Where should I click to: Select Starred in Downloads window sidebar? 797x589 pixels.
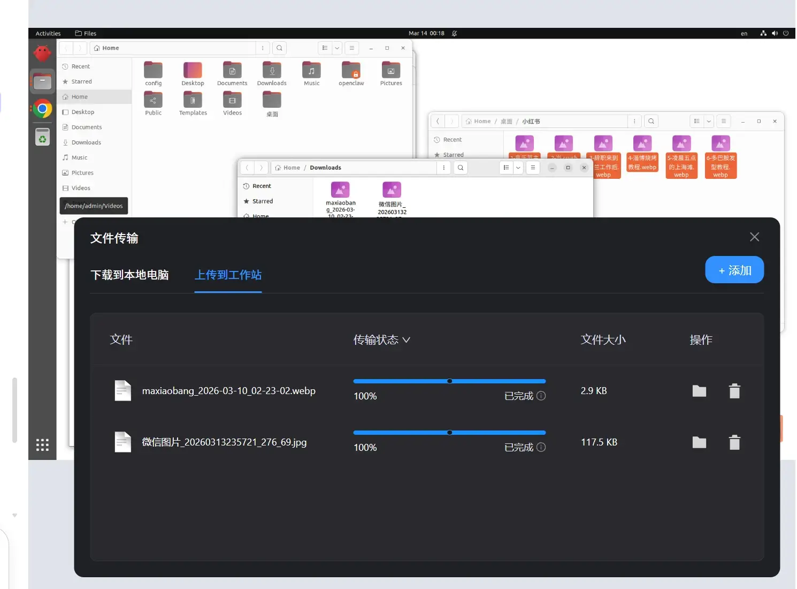click(x=275, y=201)
